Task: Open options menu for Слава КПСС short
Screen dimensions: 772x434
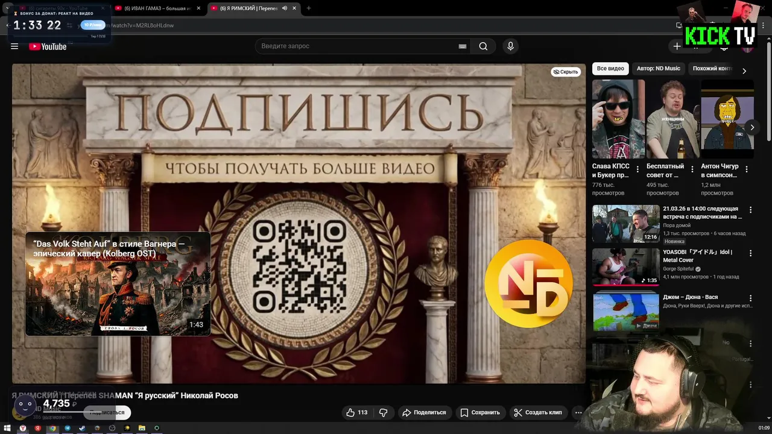Action: 638,169
